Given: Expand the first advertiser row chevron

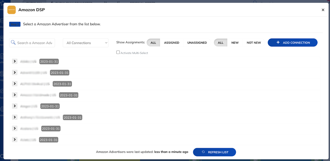Looking at the screenshot, I should pos(15,61).
